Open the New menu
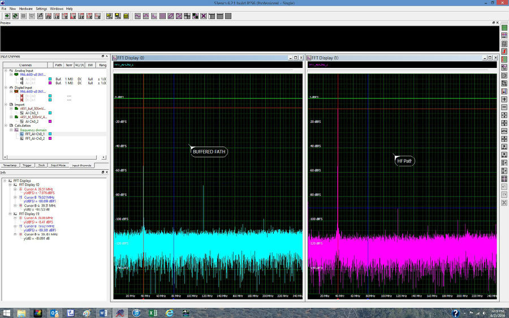Screen dimensions: 509x318 click(x=12, y=8)
